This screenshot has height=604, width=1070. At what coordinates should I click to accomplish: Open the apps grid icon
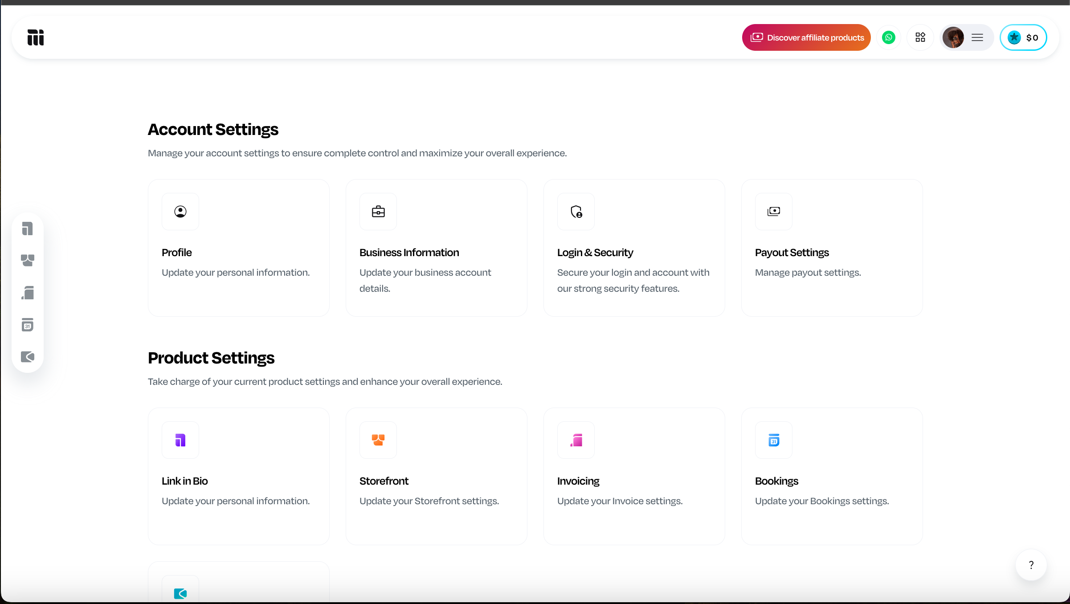click(x=920, y=37)
